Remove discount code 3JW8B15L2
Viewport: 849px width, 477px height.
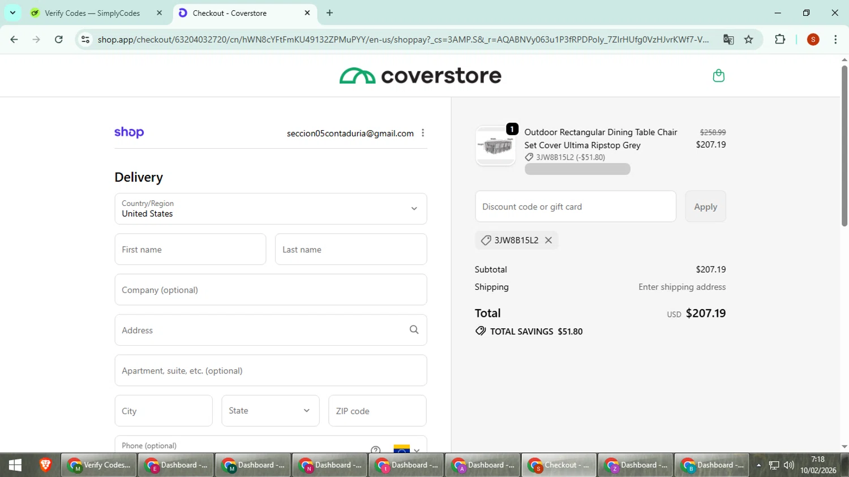[548, 240]
